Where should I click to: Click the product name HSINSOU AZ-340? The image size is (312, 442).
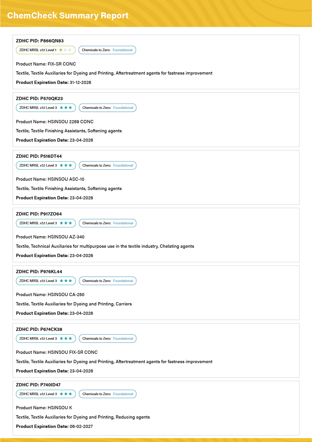coord(66,237)
